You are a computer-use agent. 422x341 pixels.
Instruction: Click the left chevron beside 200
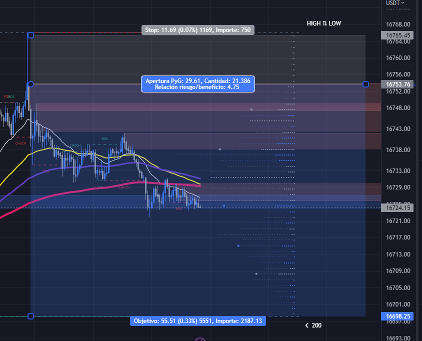pos(307,325)
